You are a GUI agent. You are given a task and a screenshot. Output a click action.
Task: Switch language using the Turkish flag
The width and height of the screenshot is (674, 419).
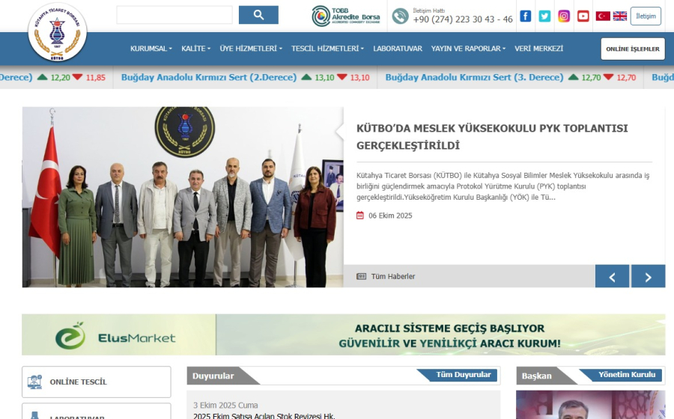point(603,16)
